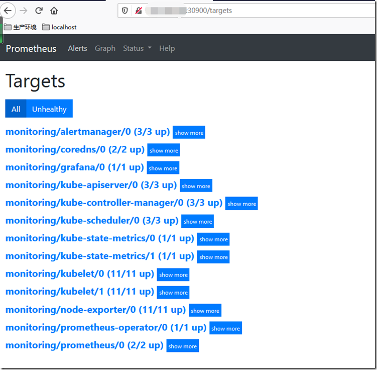Show more for monitoring/kube-state-metrics/1
The width and height of the screenshot is (377, 370).
(x=213, y=257)
